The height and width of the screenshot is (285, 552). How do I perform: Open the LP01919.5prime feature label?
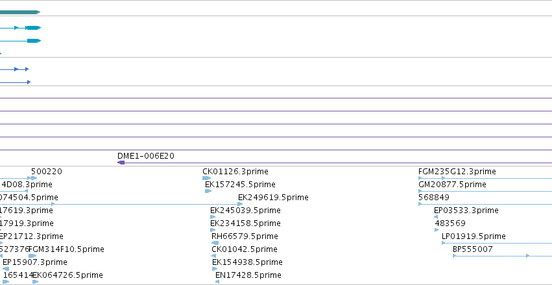coord(474,236)
